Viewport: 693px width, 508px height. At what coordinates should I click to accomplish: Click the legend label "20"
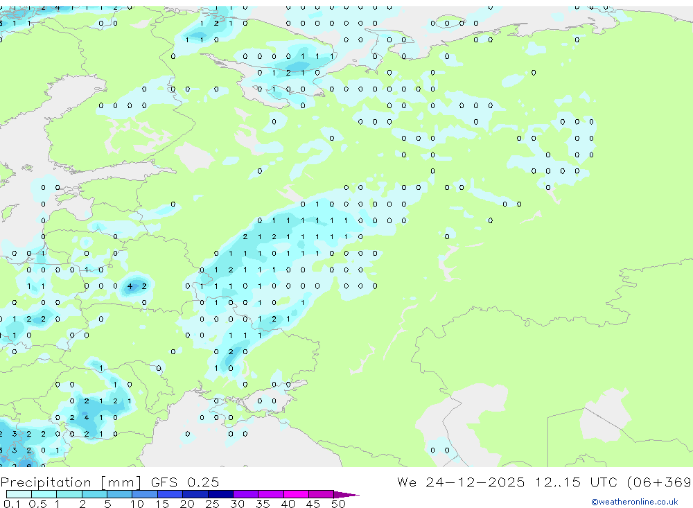[187, 504]
